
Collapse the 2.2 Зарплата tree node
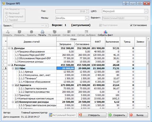click(x=13, y=85)
